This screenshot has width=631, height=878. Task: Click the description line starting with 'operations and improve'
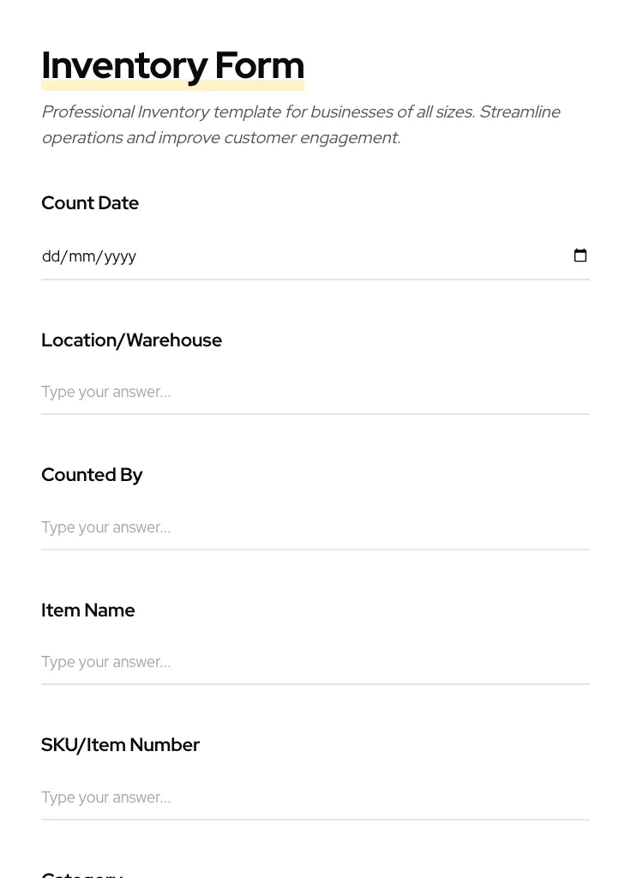click(220, 138)
